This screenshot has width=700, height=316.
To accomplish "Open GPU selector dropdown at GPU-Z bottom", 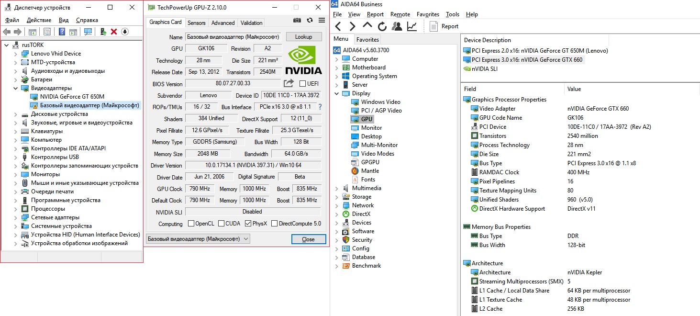I will pyautogui.click(x=198, y=239).
